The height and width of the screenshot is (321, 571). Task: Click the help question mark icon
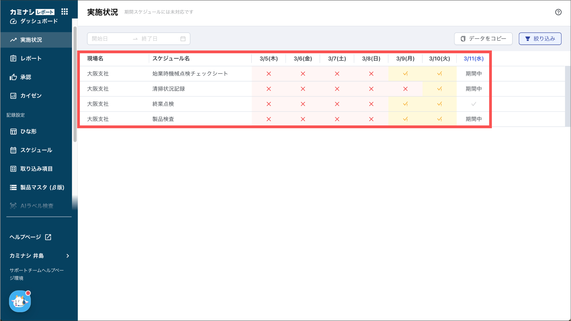(558, 12)
